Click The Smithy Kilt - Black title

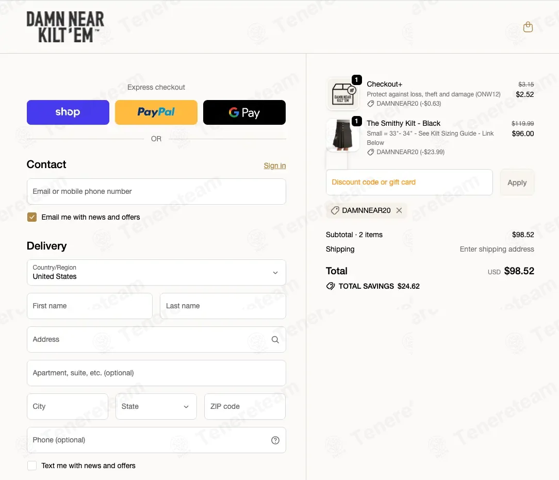(x=404, y=123)
